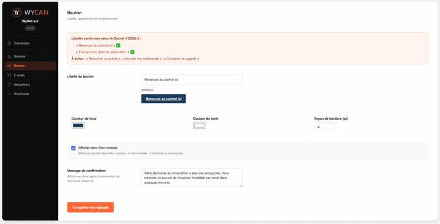Click the Exceptions shield icon
This screenshot has height=224, width=440.
[9, 84]
